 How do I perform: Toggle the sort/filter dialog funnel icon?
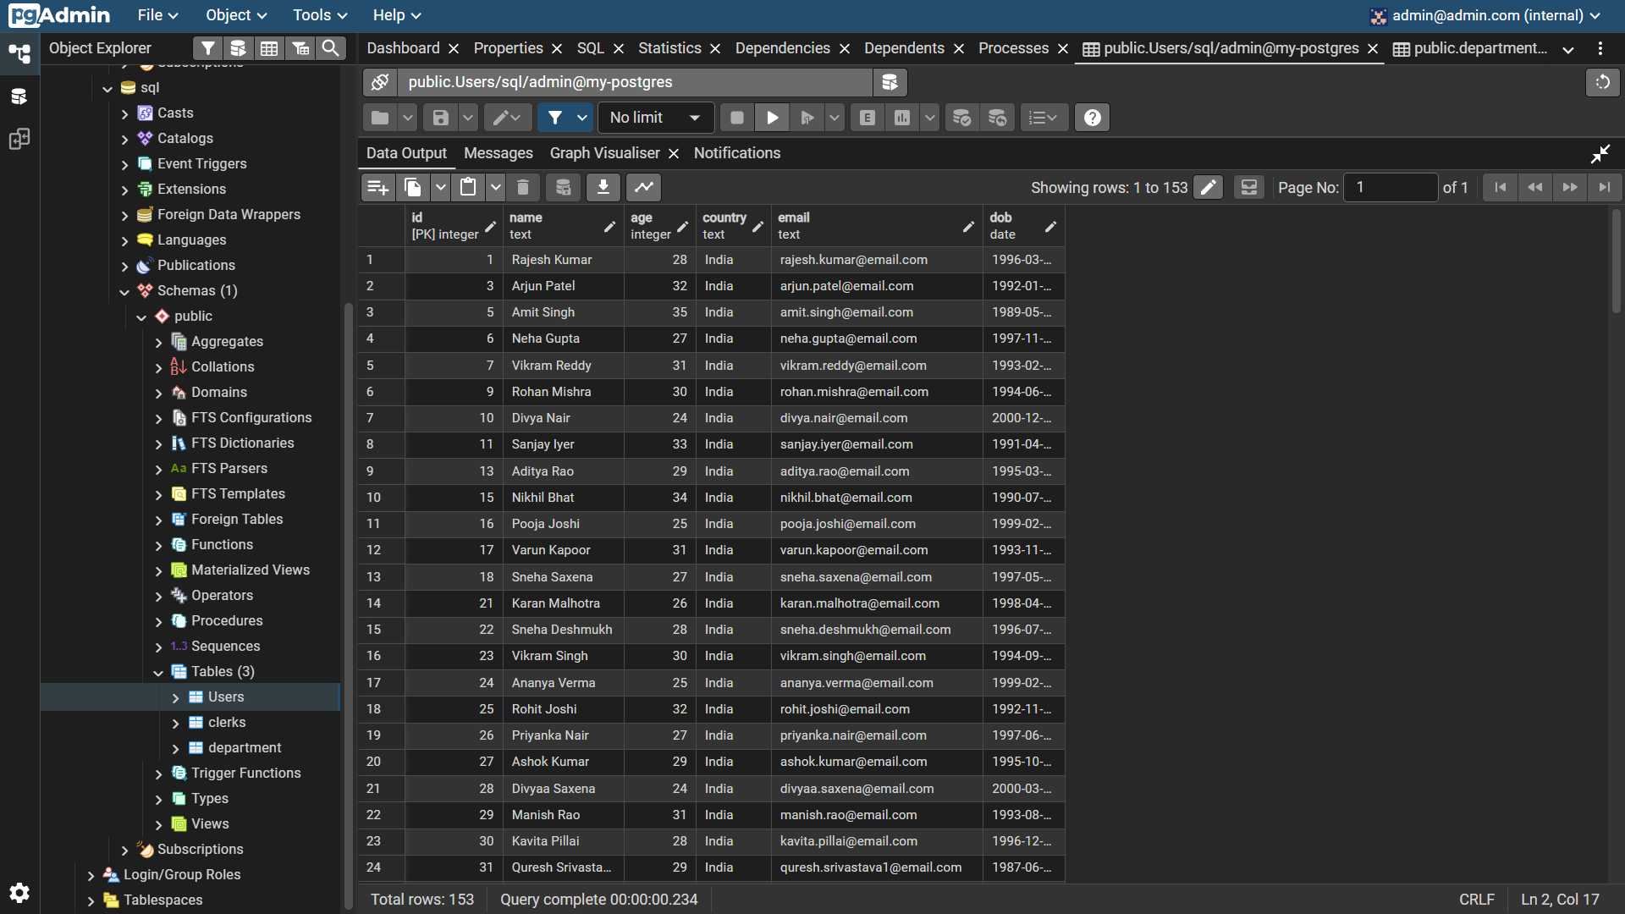(x=554, y=118)
